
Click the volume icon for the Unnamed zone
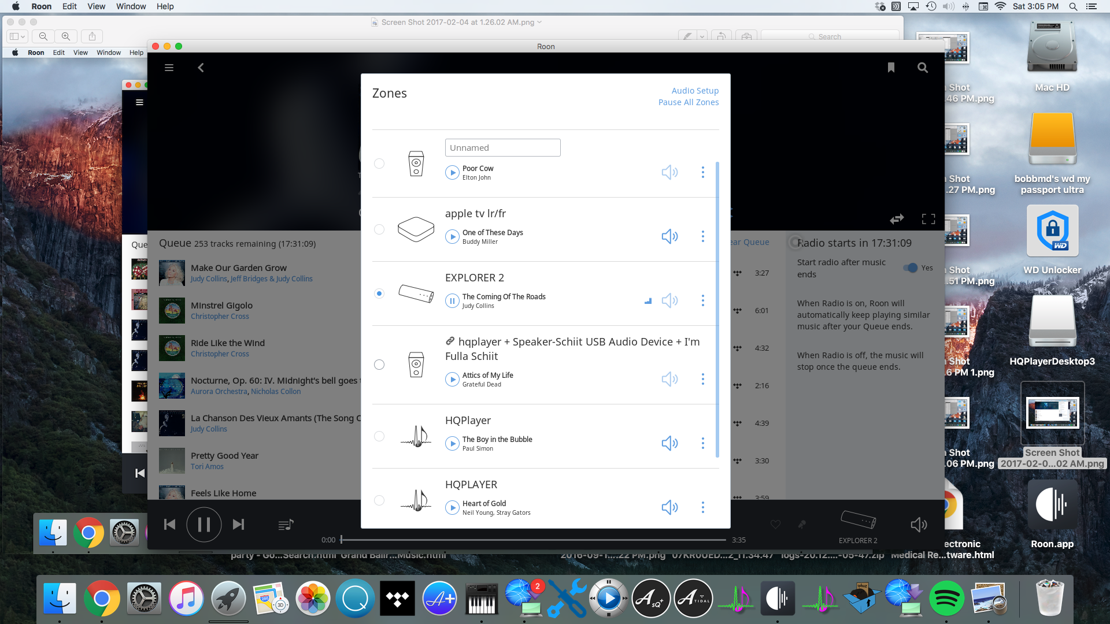669,172
